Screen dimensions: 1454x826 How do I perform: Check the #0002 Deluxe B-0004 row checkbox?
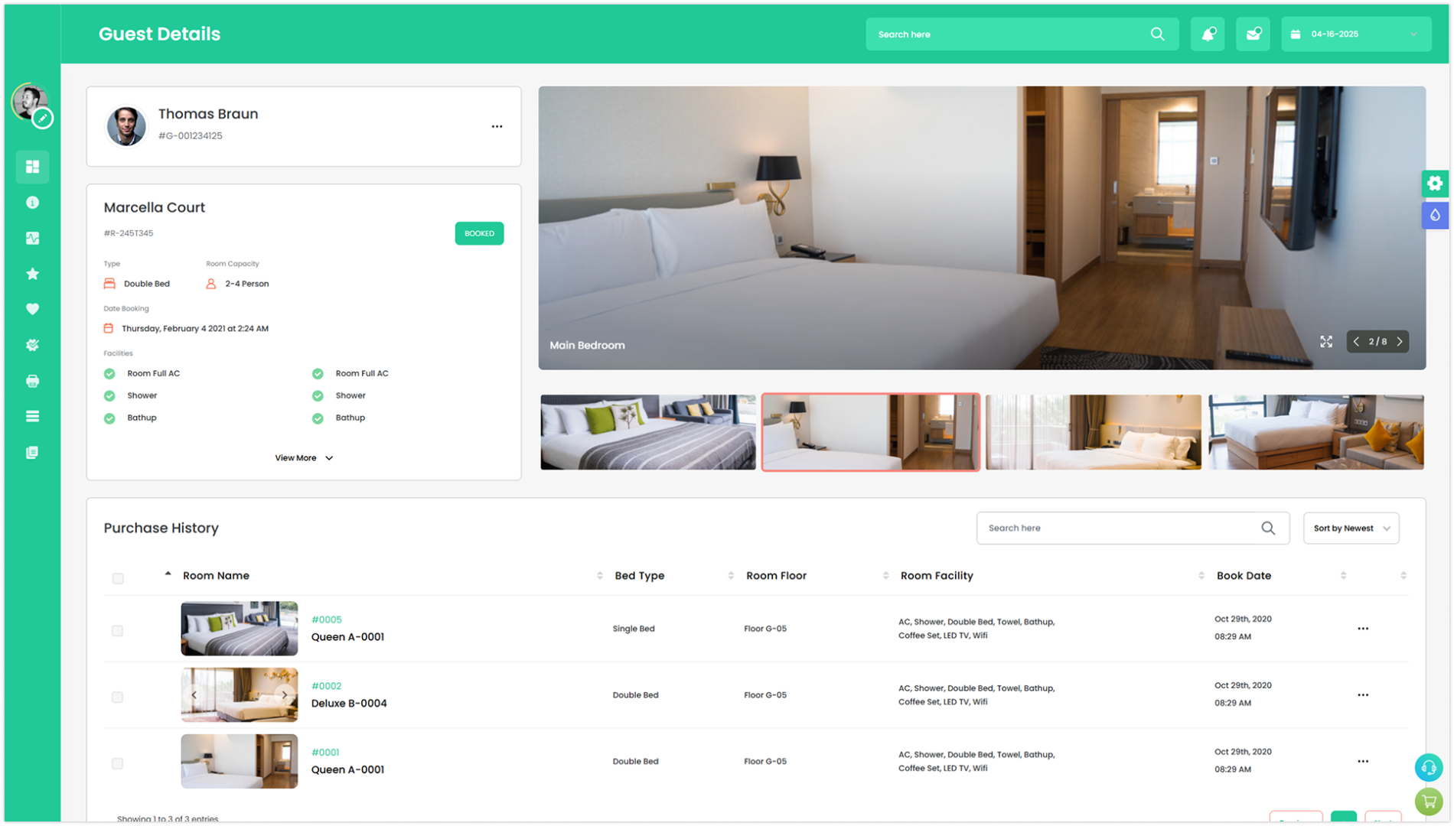[117, 698]
